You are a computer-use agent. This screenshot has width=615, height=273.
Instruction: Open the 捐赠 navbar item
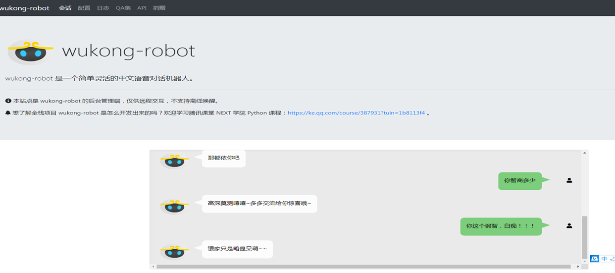pos(159,8)
